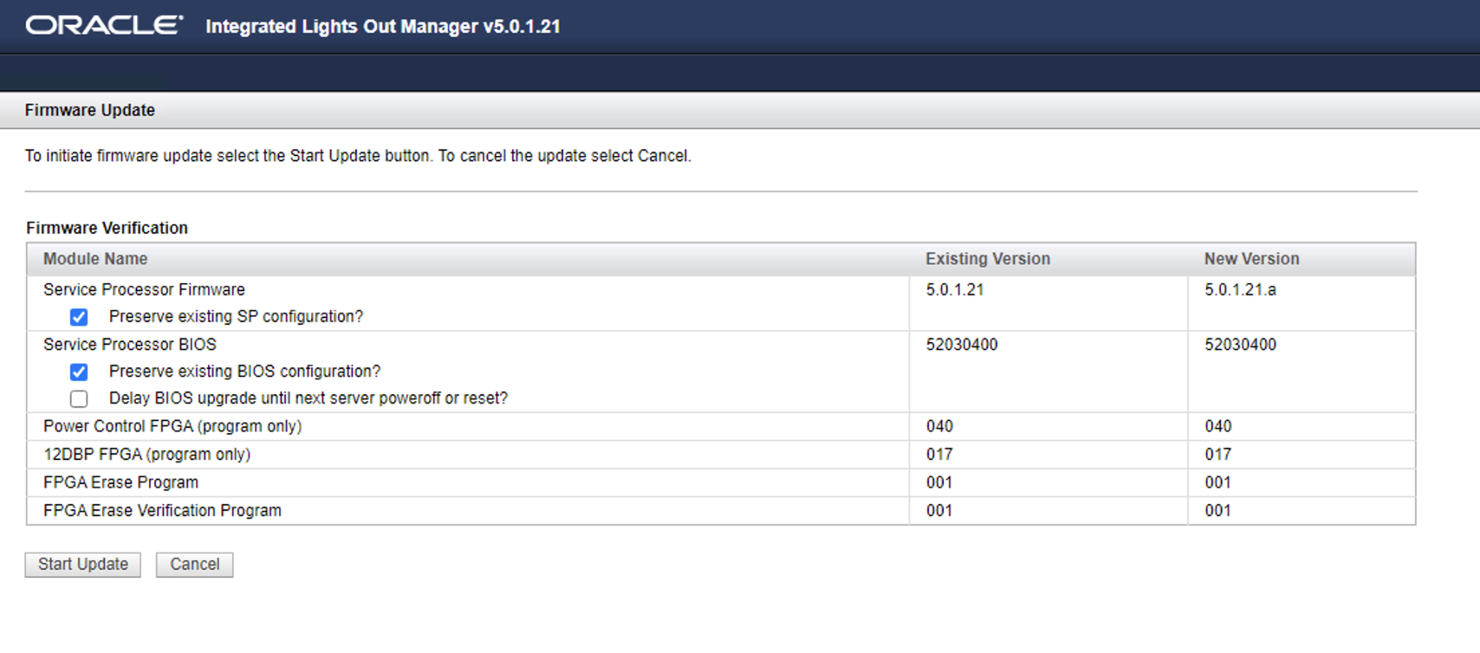Click the 12DBP FPGA row label
Screen dimensions: 1480x653
tap(146, 454)
